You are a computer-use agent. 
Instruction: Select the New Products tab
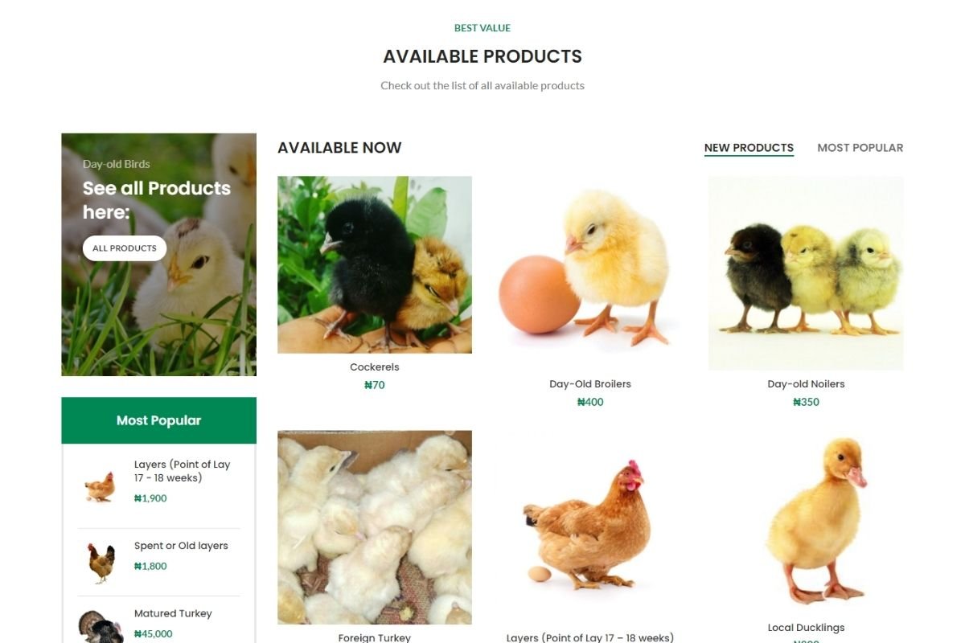point(749,148)
